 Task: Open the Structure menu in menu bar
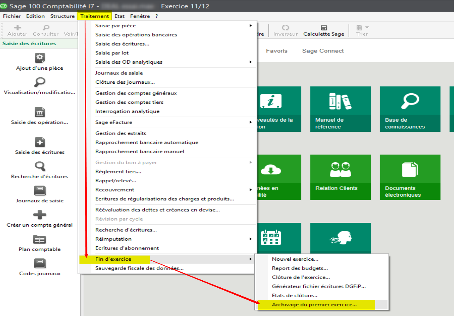click(62, 16)
